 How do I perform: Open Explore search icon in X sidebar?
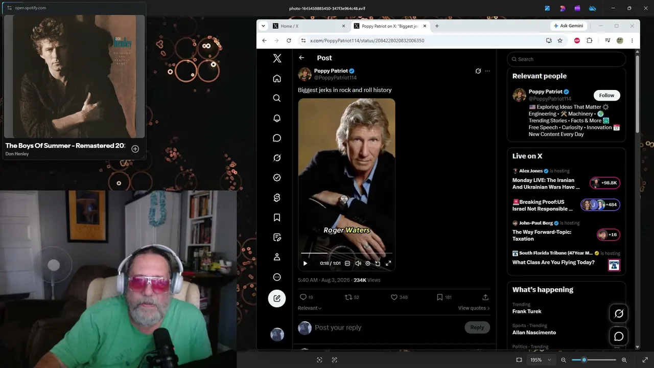click(x=277, y=98)
